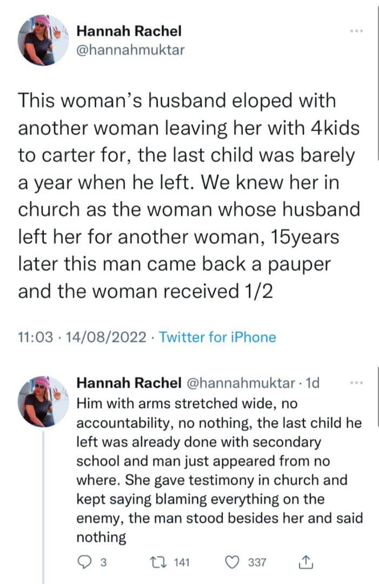
Task: Open the profile picture on the main tweet
Action: pos(44,40)
